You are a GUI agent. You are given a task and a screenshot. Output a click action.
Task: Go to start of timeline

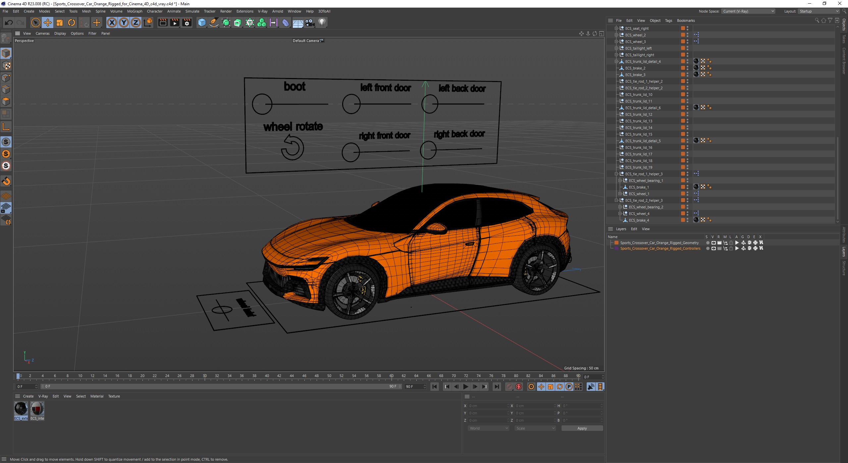coord(435,387)
